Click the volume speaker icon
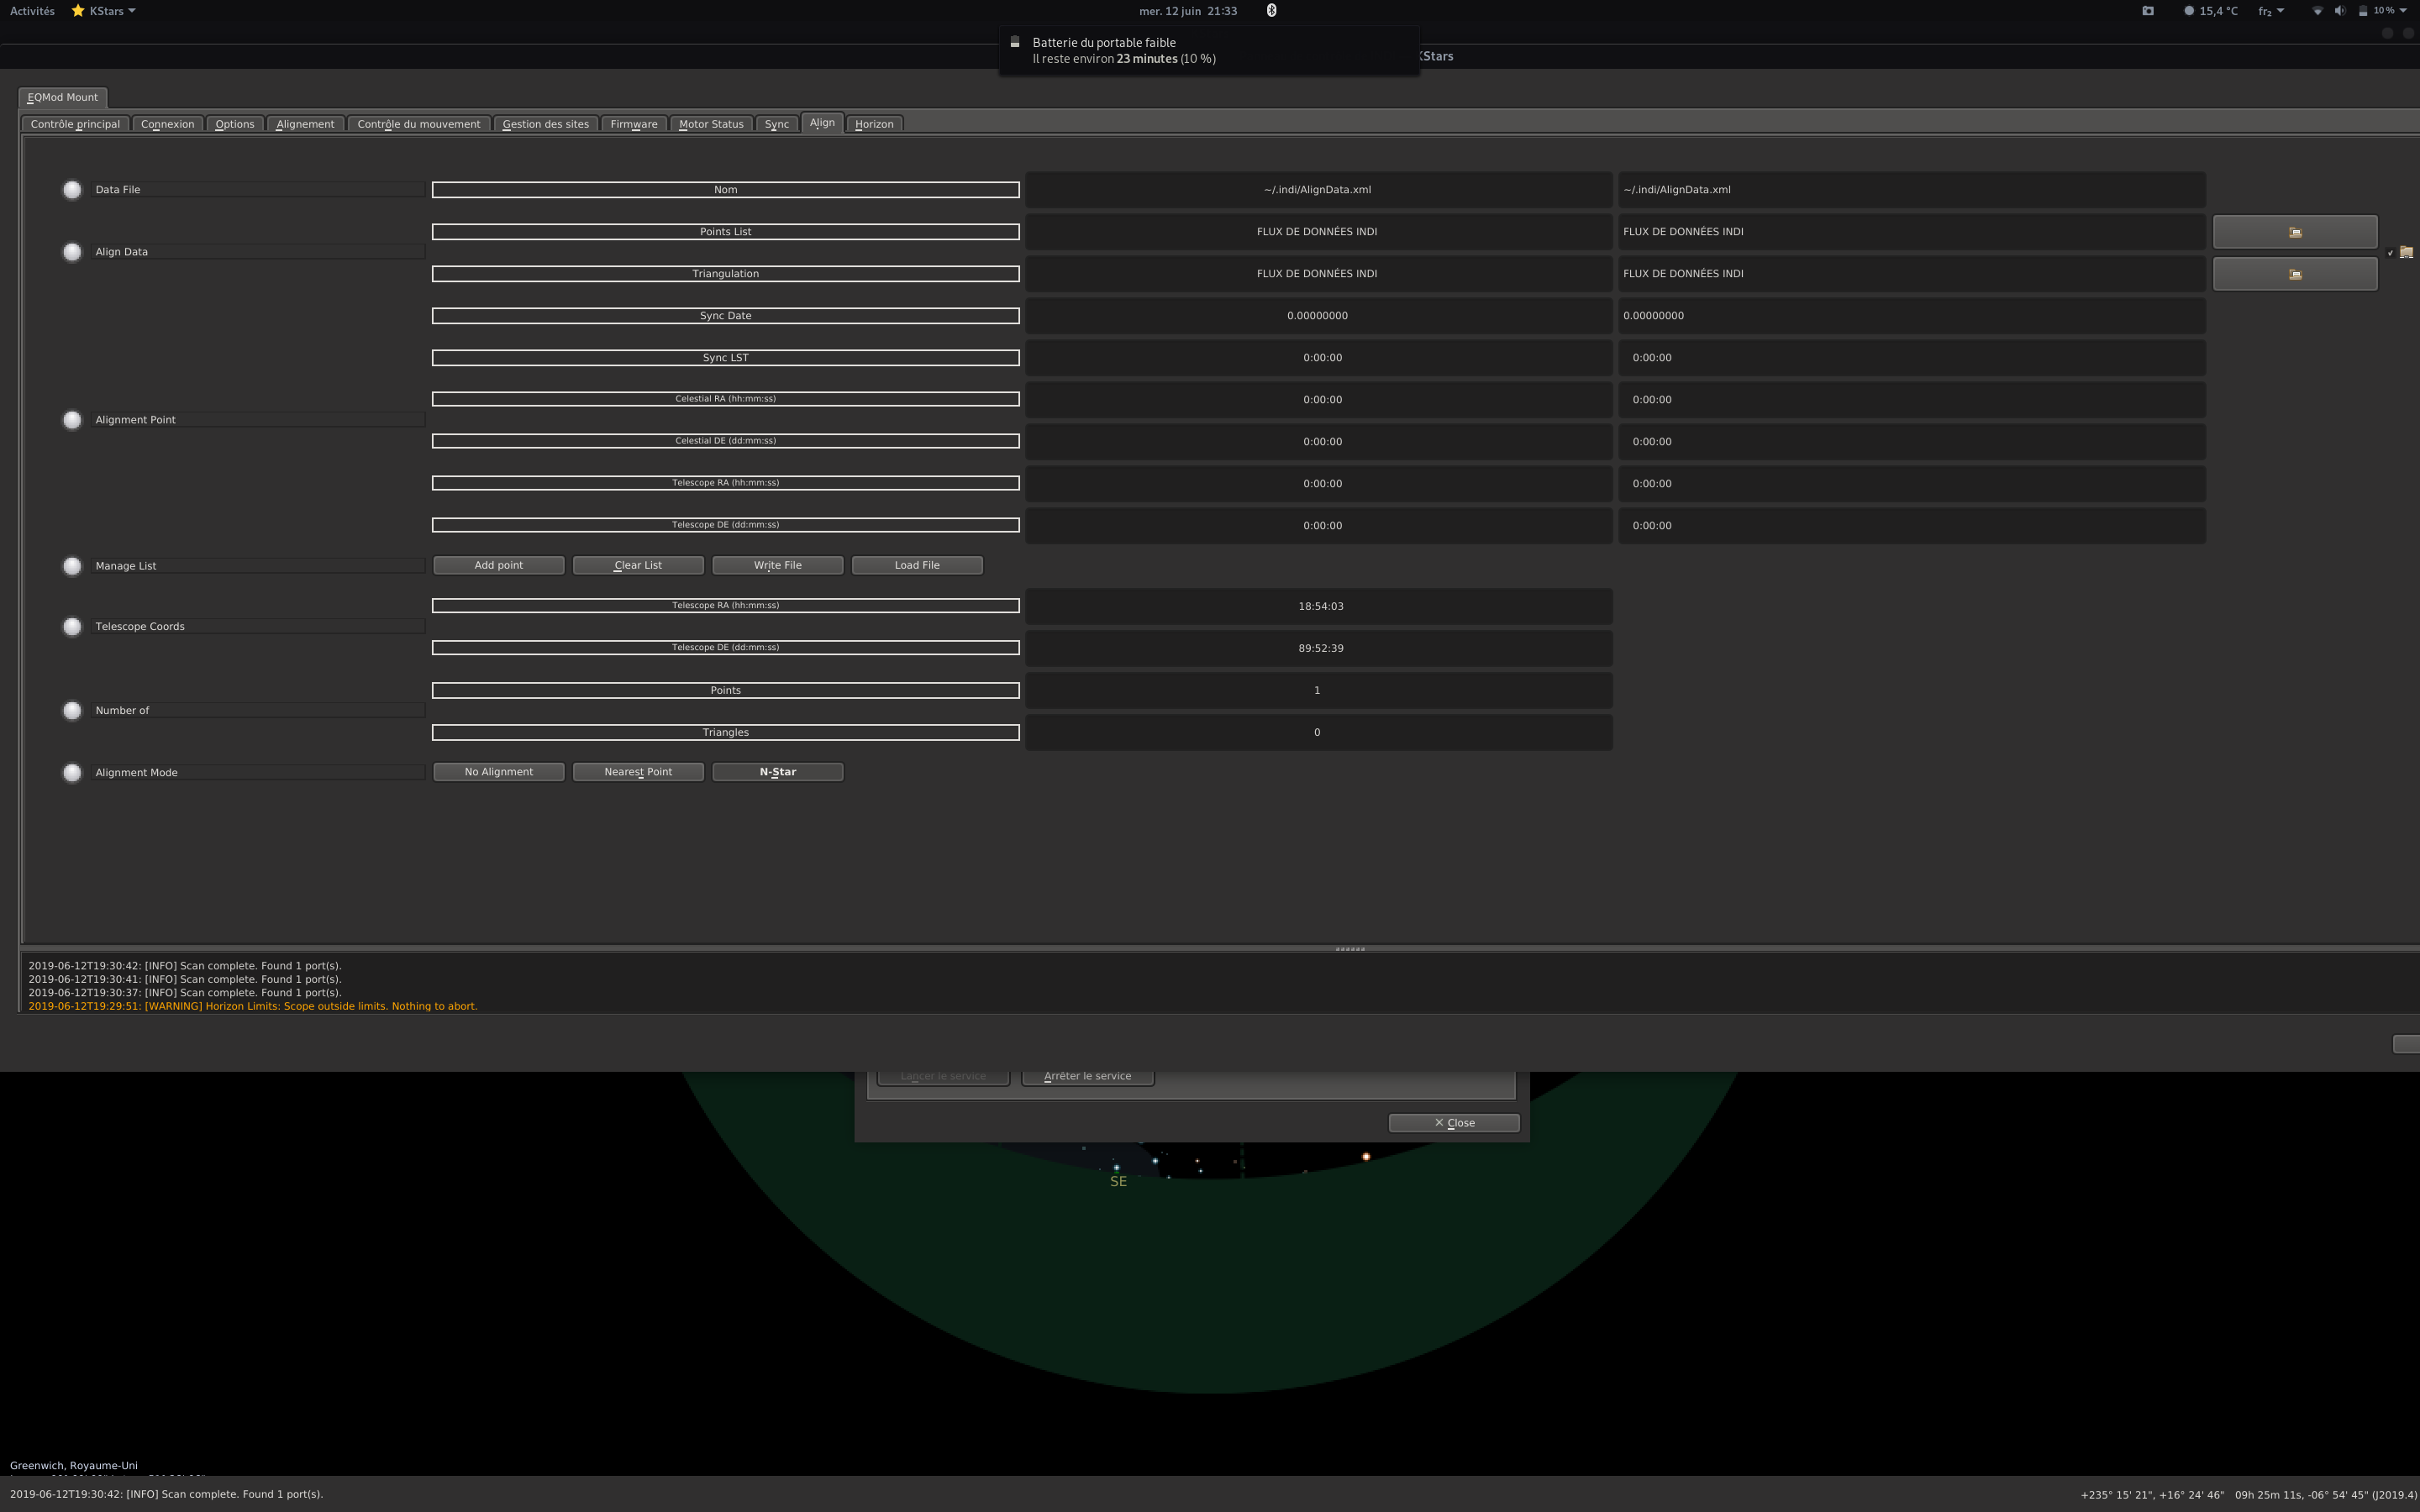The height and width of the screenshot is (1512, 2420). pyautogui.click(x=2339, y=11)
